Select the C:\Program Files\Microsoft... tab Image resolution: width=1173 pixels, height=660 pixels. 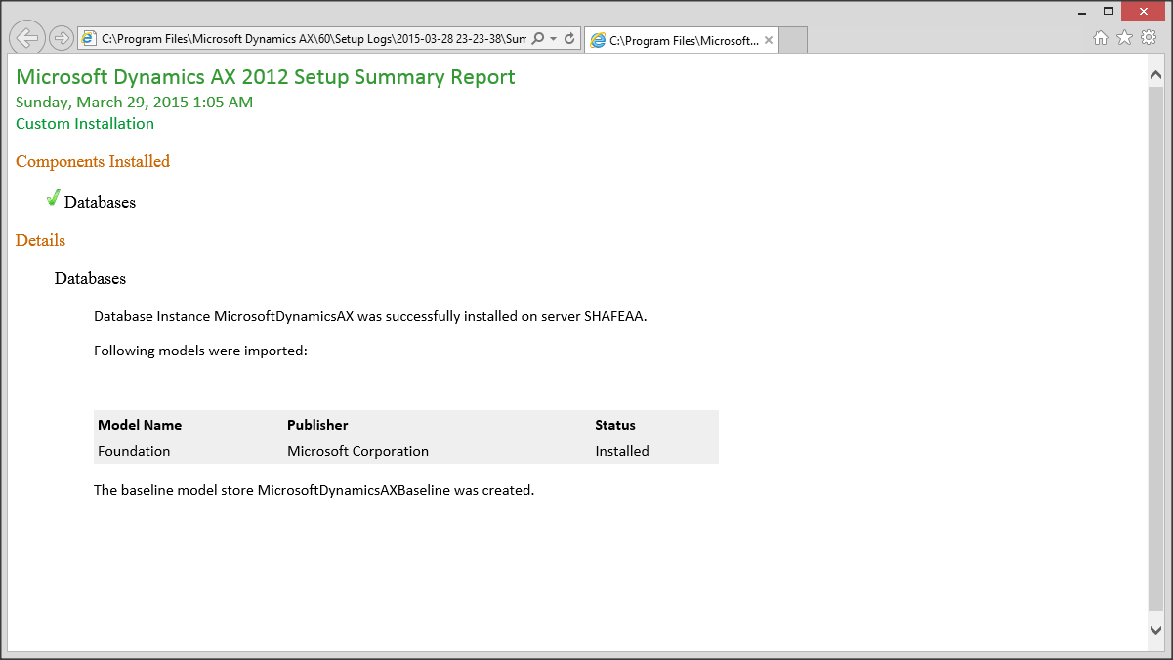(681, 40)
